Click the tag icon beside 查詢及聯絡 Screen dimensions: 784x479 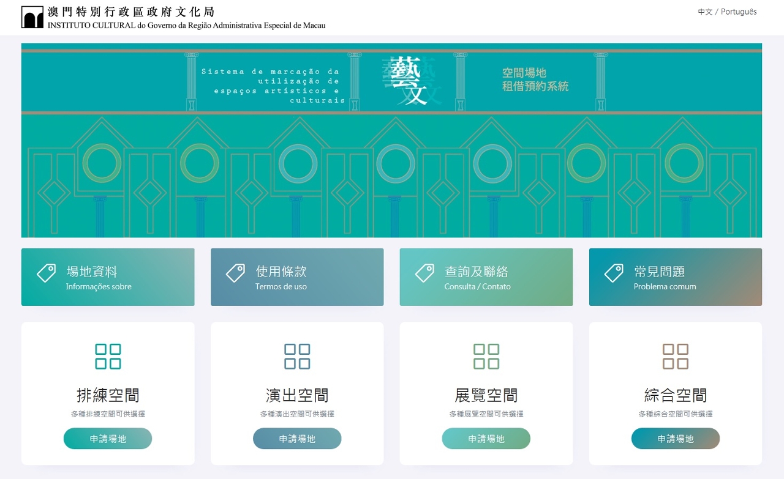coord(424,273)
